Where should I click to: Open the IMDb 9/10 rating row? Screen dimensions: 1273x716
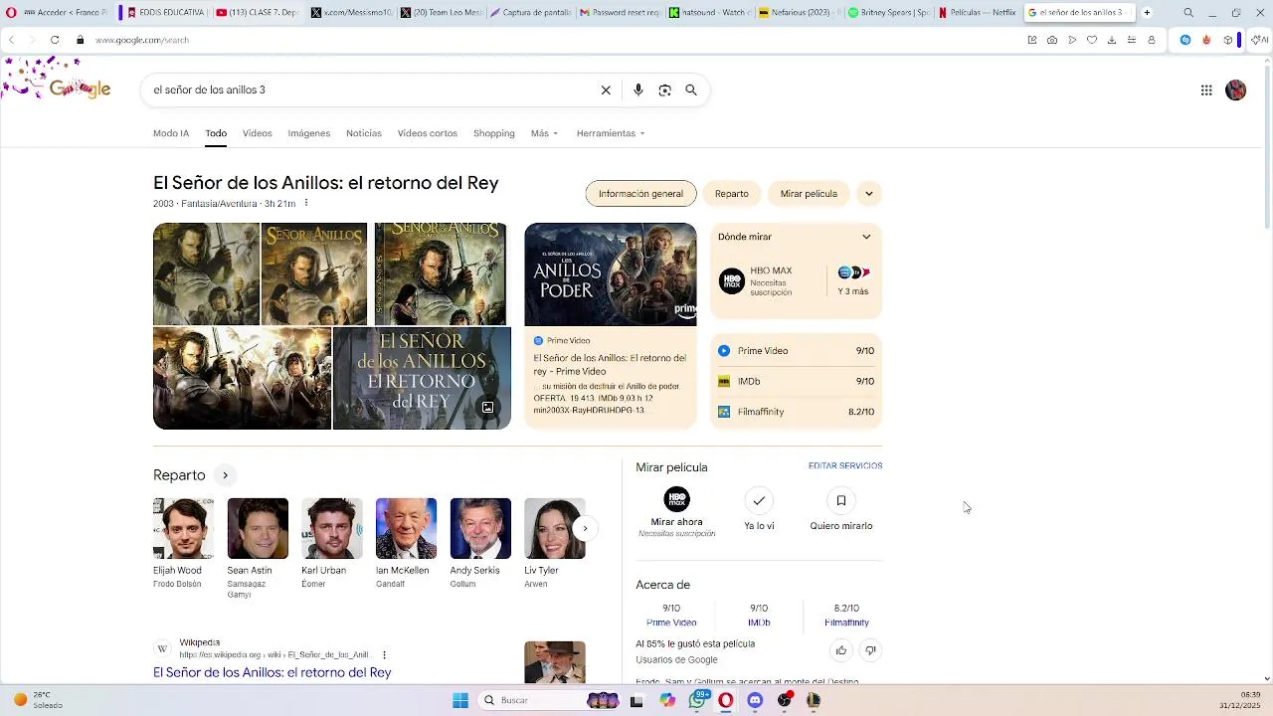[796, 381]
